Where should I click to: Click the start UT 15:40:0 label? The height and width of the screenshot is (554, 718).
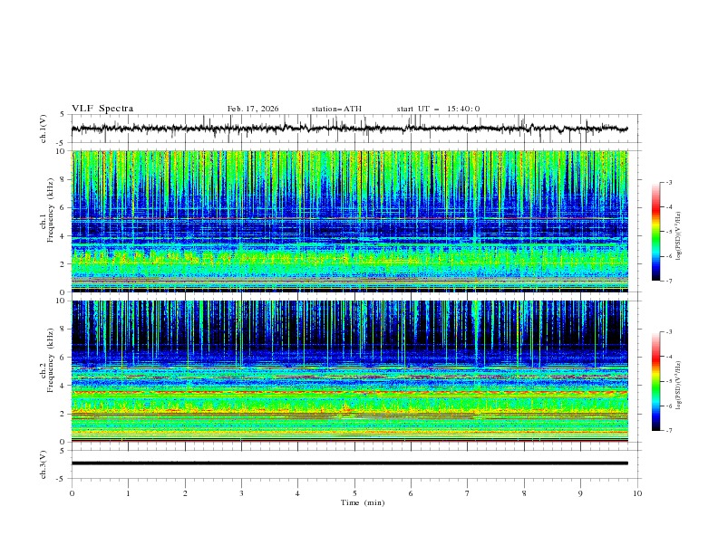[438, 109]
